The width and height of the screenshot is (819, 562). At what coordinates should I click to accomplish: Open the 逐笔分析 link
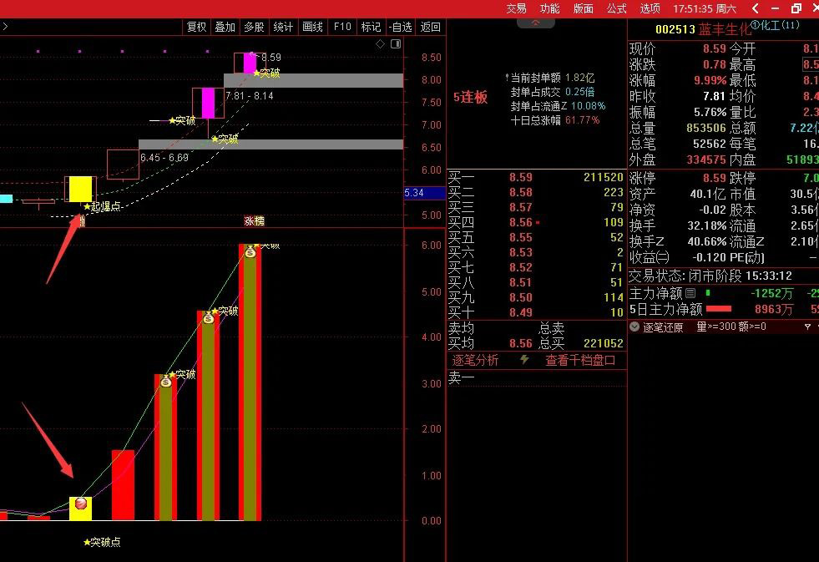pos(475,361)
